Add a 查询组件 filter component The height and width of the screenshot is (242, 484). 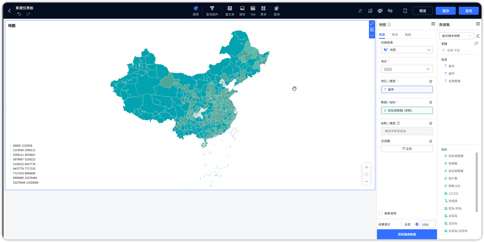[212, 11]
